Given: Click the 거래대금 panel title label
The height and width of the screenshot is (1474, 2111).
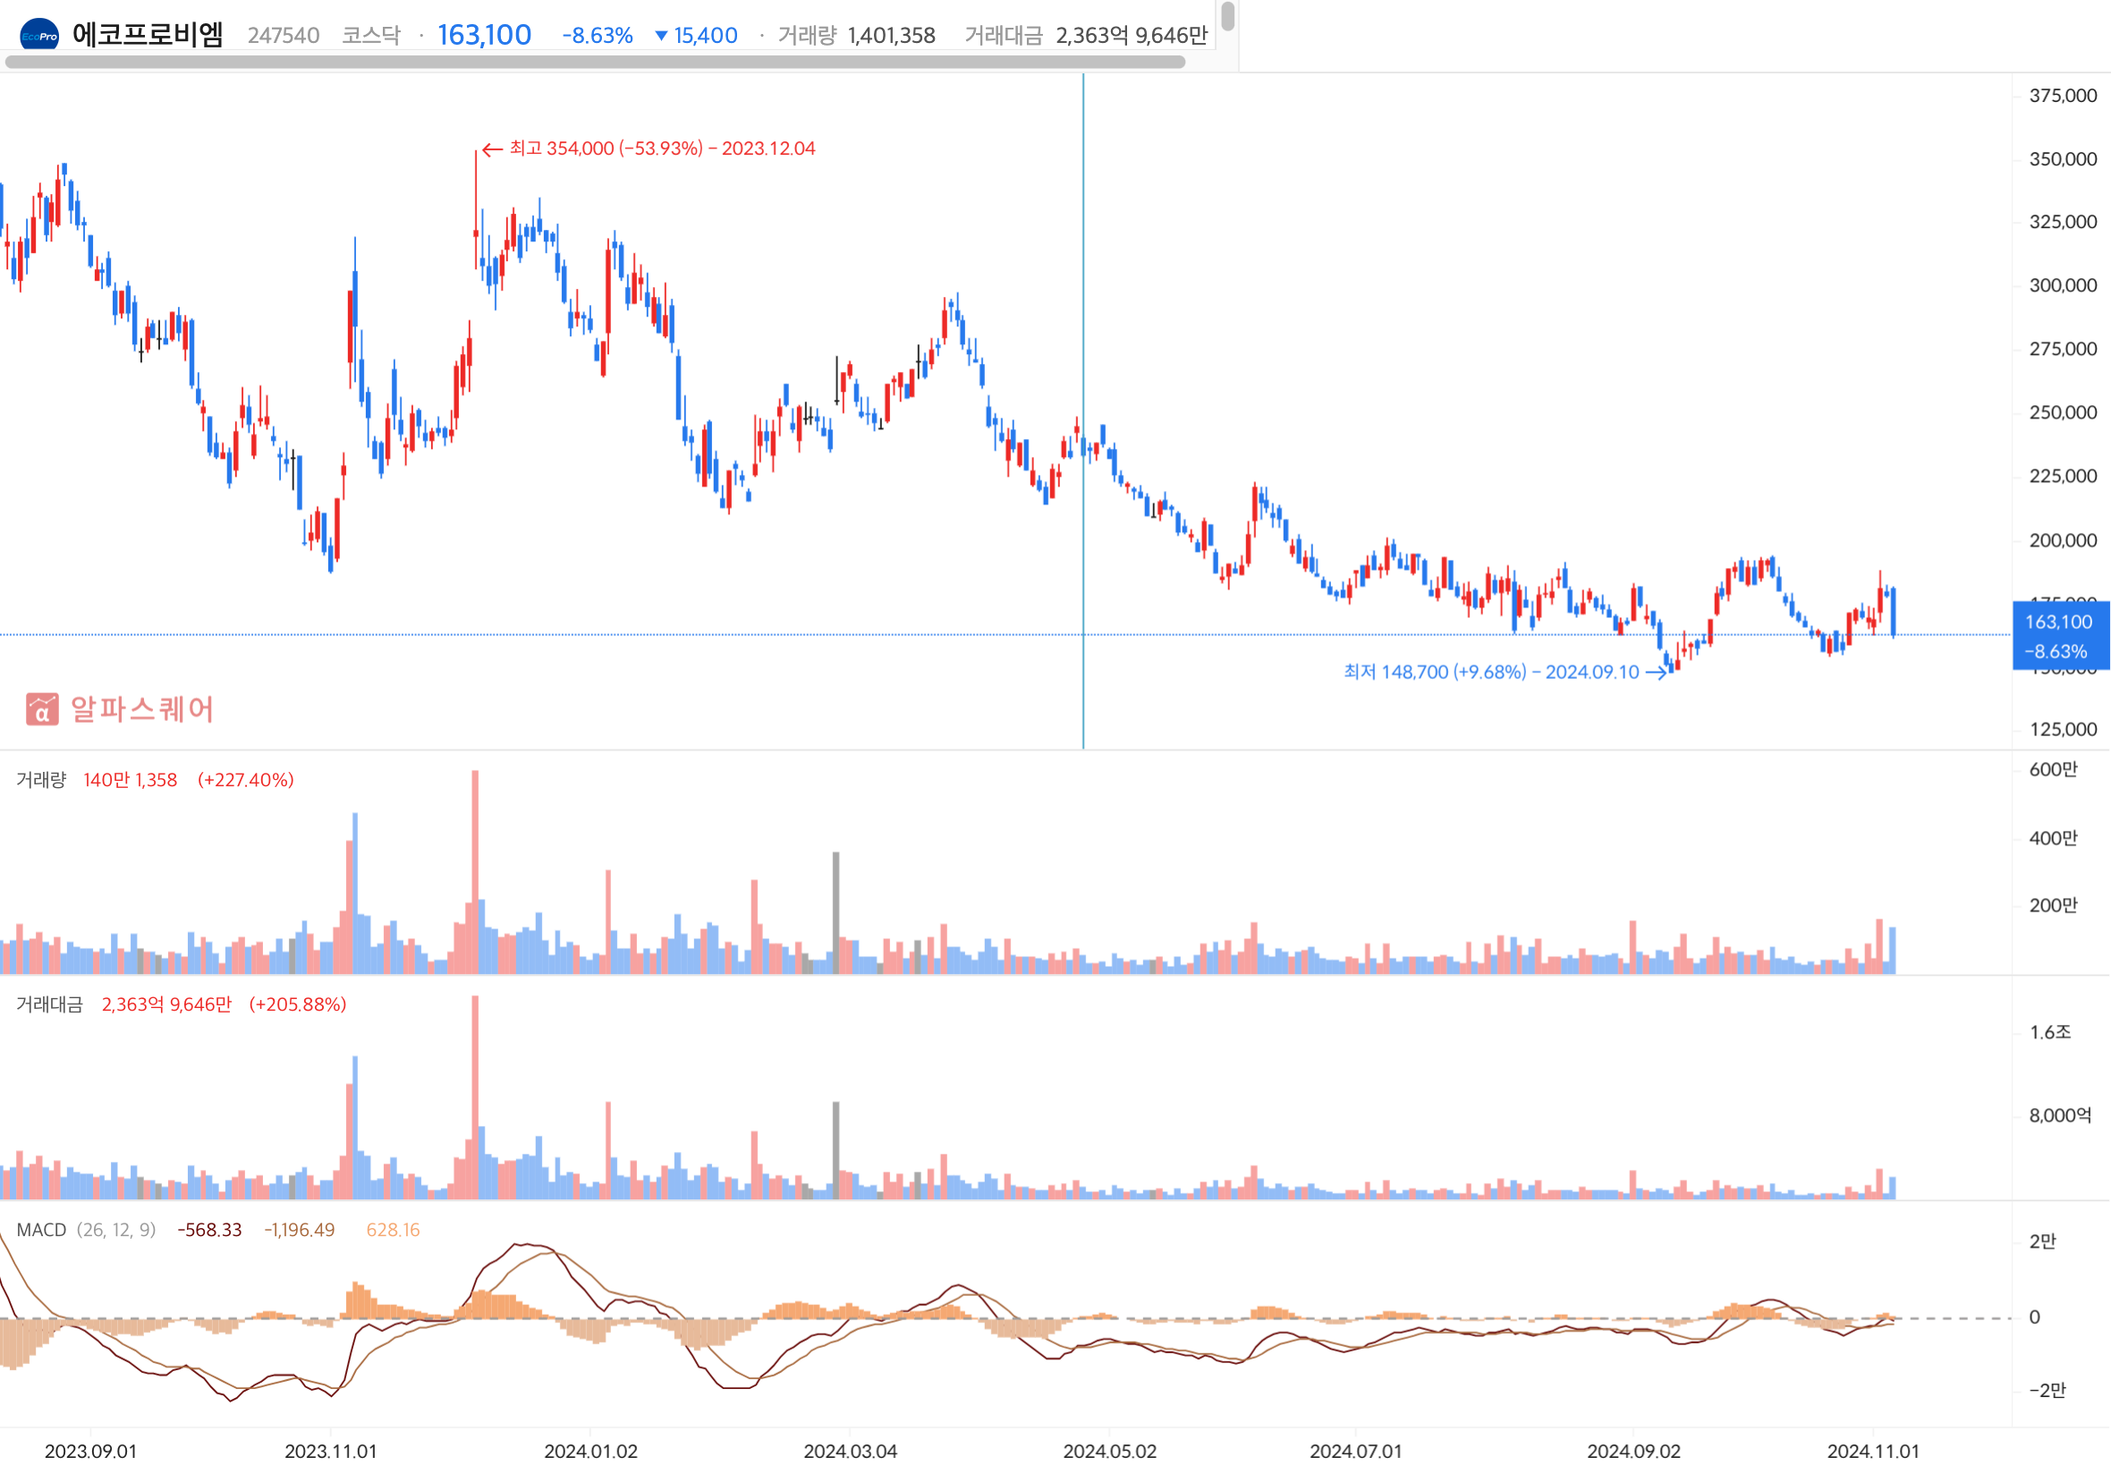Looking at the screenshot, I should click(x=50, y=1004).
